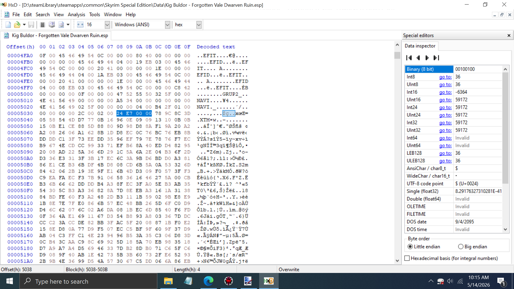This screenshot has width=514, height=289.
Task: Open the bytes per row dropdown
Action: pos(107,25)
